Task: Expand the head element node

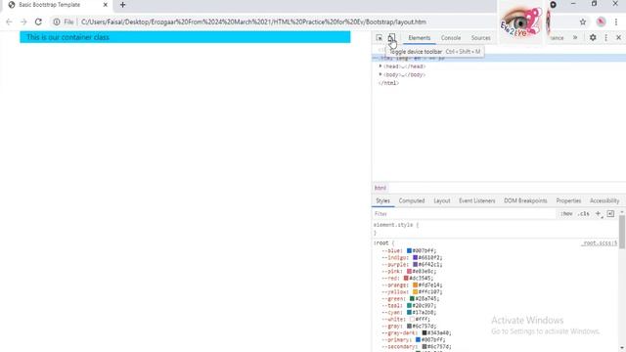Action: point(380,66)
